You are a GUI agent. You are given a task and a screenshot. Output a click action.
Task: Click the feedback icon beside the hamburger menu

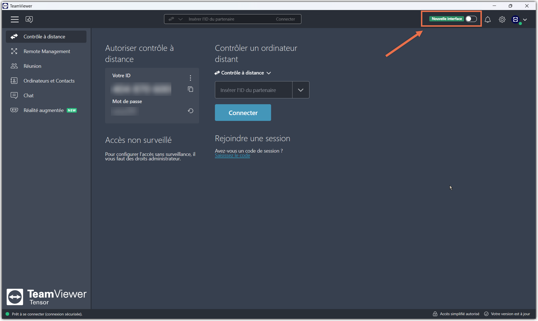pos(29,19)
